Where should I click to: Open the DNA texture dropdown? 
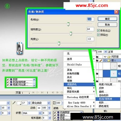(40, 113)
